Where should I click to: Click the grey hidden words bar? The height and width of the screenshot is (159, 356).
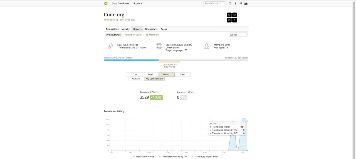(204, 60)
